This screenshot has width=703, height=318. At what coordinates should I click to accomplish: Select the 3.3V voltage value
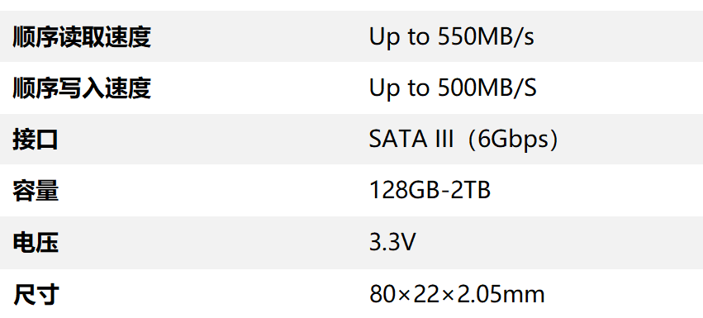tap(392, 243)
